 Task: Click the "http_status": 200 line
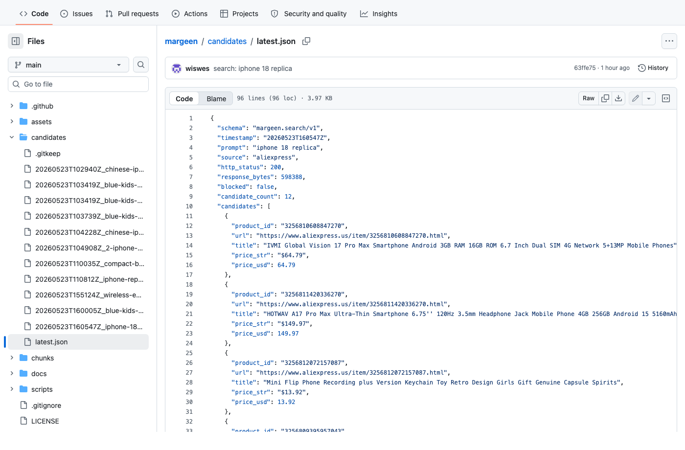click(251, 167)
